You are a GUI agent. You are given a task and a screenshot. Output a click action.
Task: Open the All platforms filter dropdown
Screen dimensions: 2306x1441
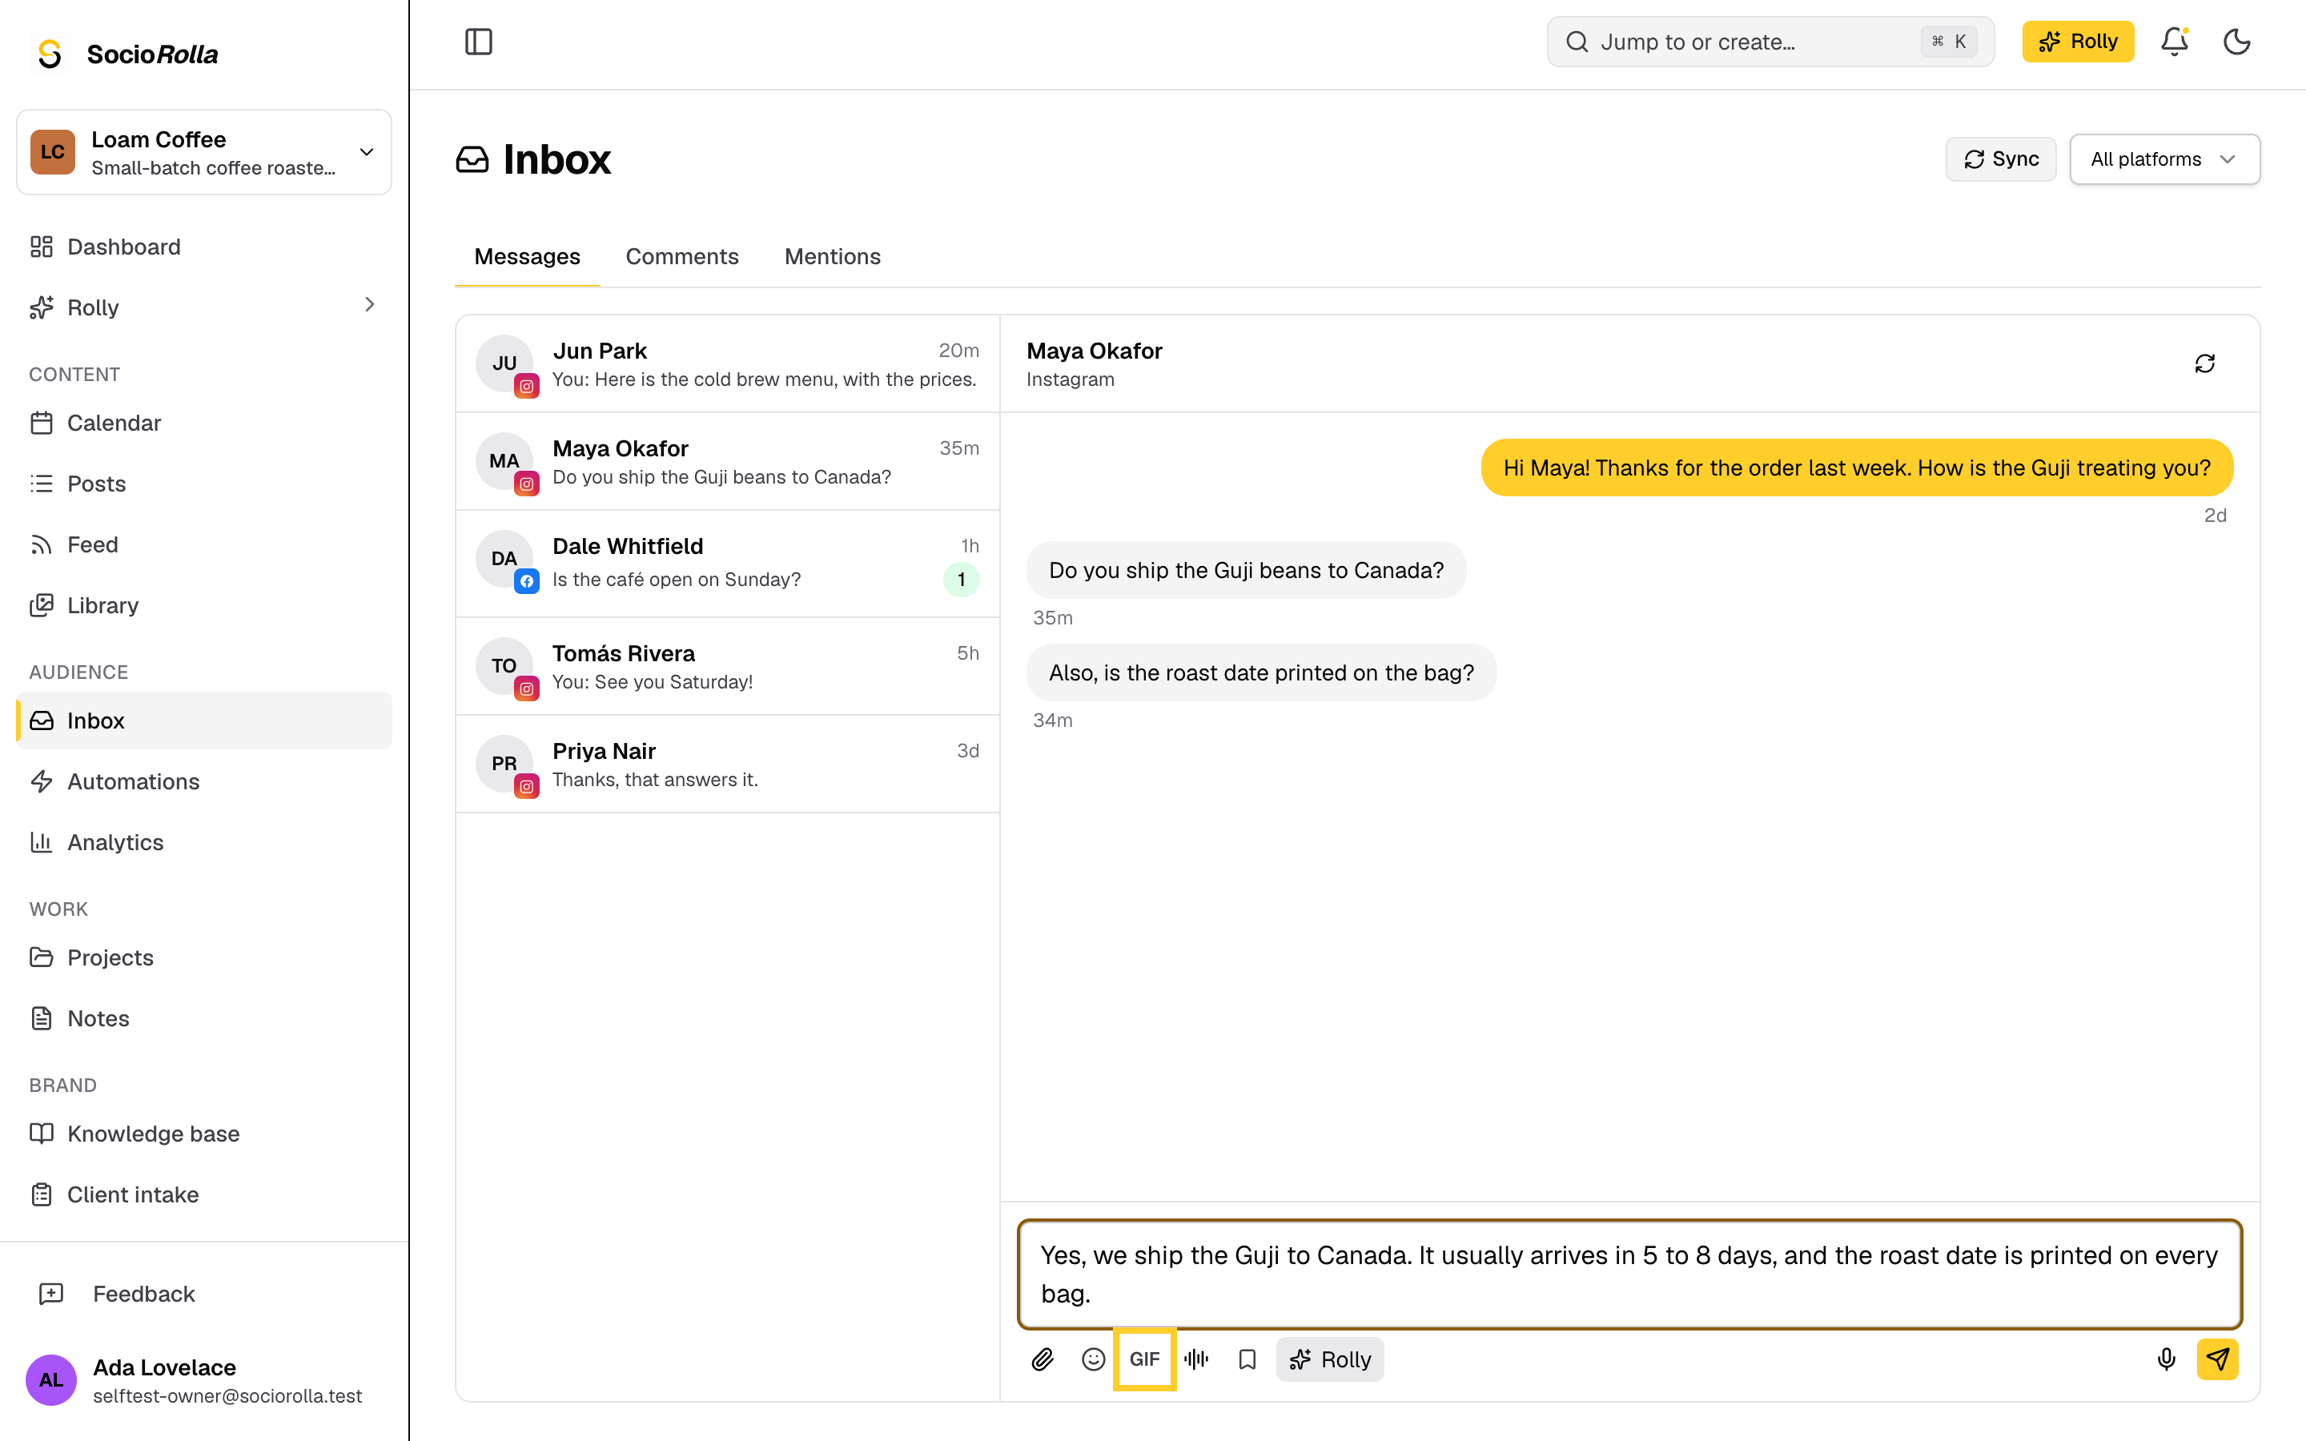2164,159
